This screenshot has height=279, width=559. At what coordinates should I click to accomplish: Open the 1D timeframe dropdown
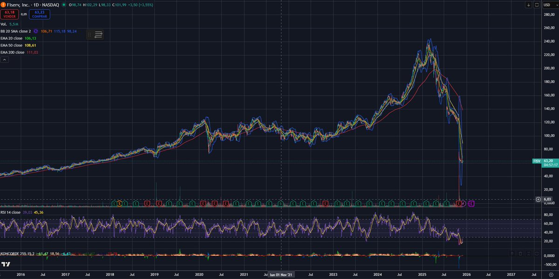point(35,5)
